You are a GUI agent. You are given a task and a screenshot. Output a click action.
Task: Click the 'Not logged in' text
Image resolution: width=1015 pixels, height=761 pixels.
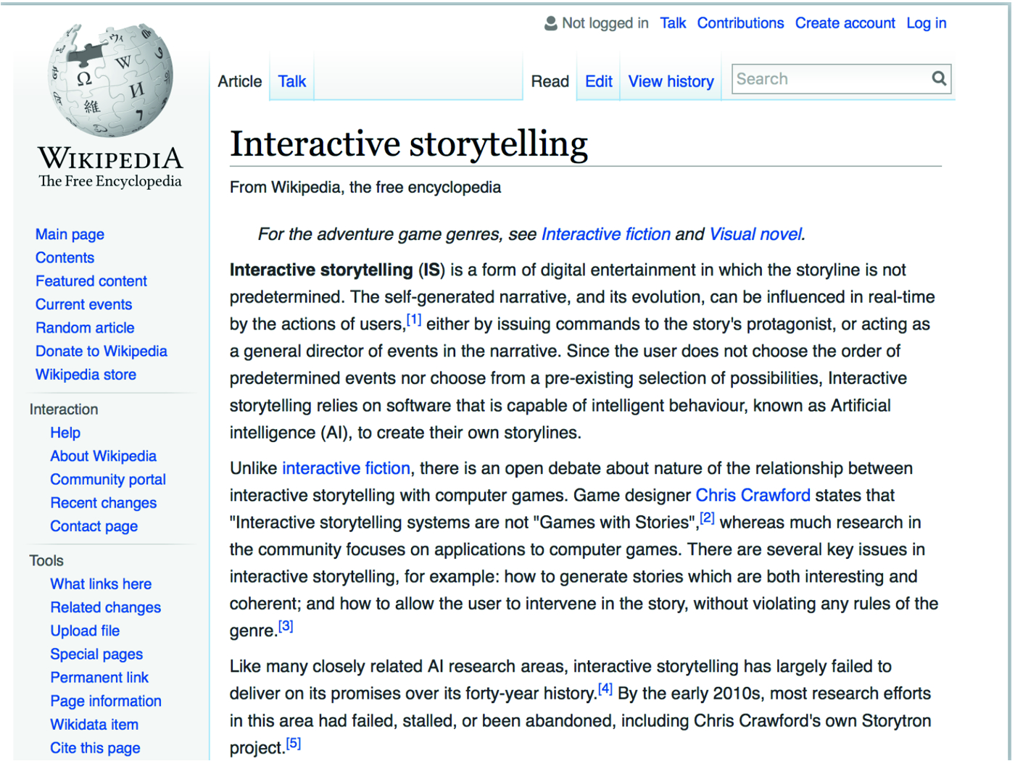[605, 23]
